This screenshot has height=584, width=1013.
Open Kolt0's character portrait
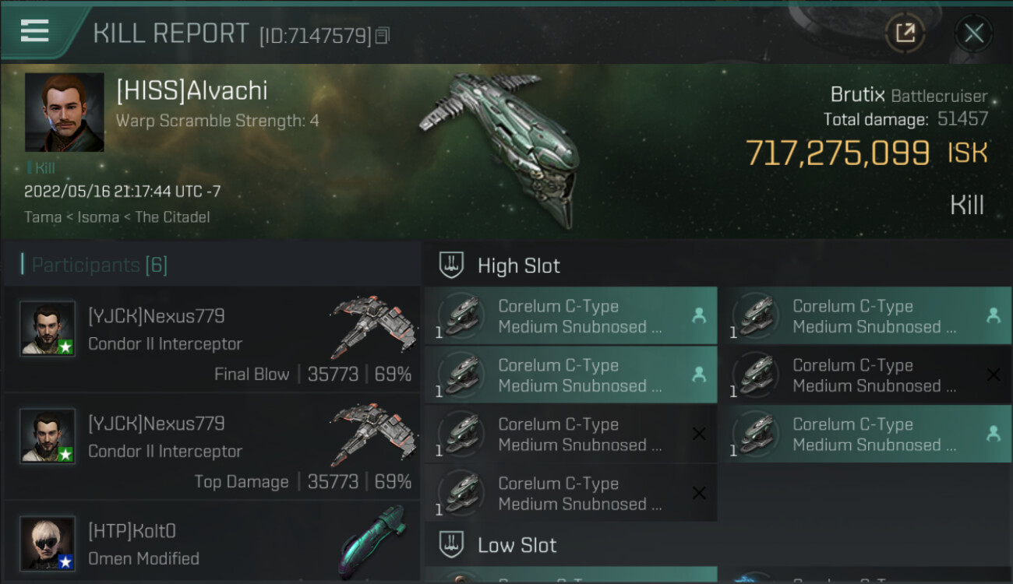tap(48, 543)
